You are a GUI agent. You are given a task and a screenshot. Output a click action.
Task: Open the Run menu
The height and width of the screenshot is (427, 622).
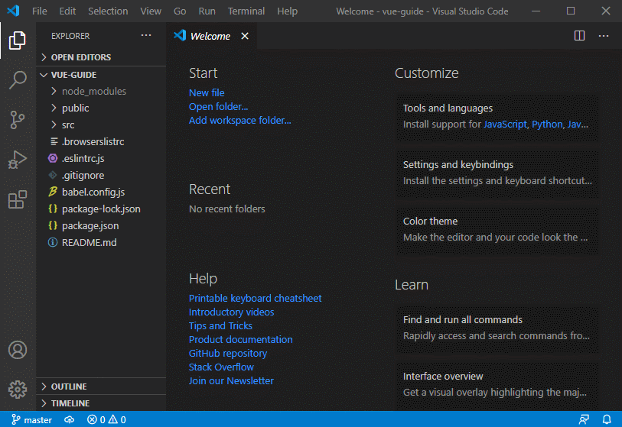[207, 11]
